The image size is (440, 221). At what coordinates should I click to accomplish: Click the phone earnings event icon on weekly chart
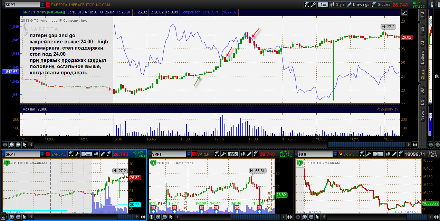[x=174, y=208]
